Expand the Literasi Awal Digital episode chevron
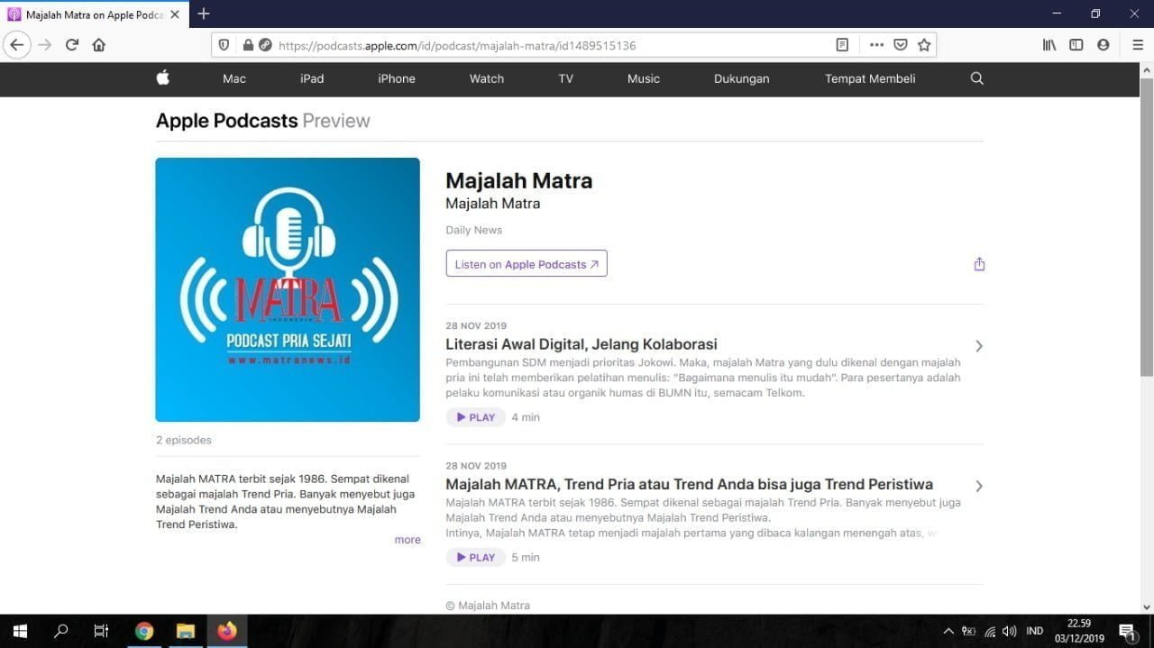This screenshot has height=648, width=1154. coord(978,346)
